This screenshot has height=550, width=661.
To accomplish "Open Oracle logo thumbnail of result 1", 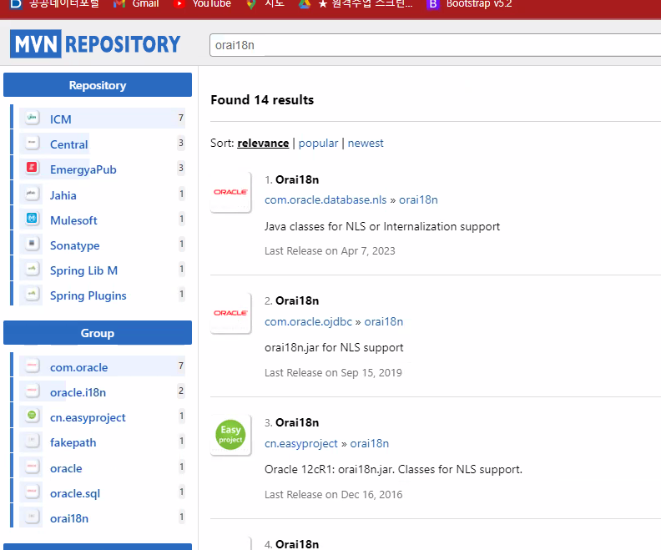I will [230, 192].
